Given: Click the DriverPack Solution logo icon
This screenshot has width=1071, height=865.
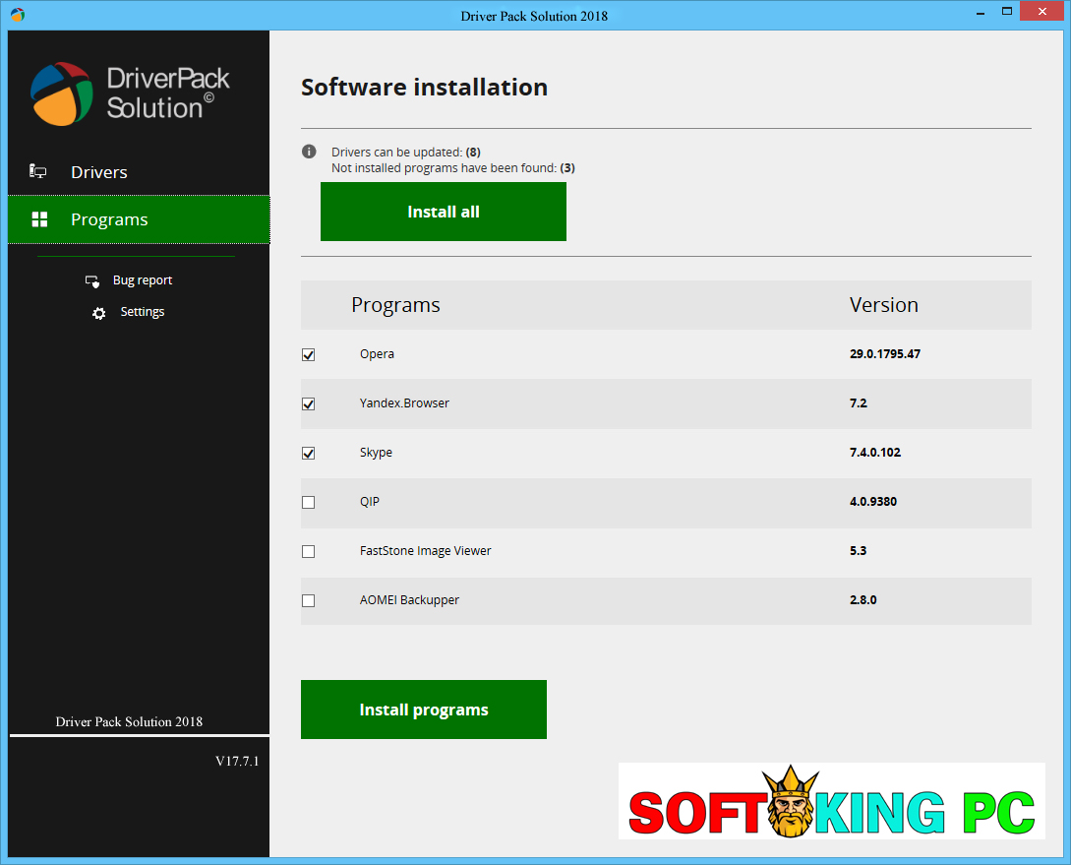Looking at the screenshot, I should [62, 93].
